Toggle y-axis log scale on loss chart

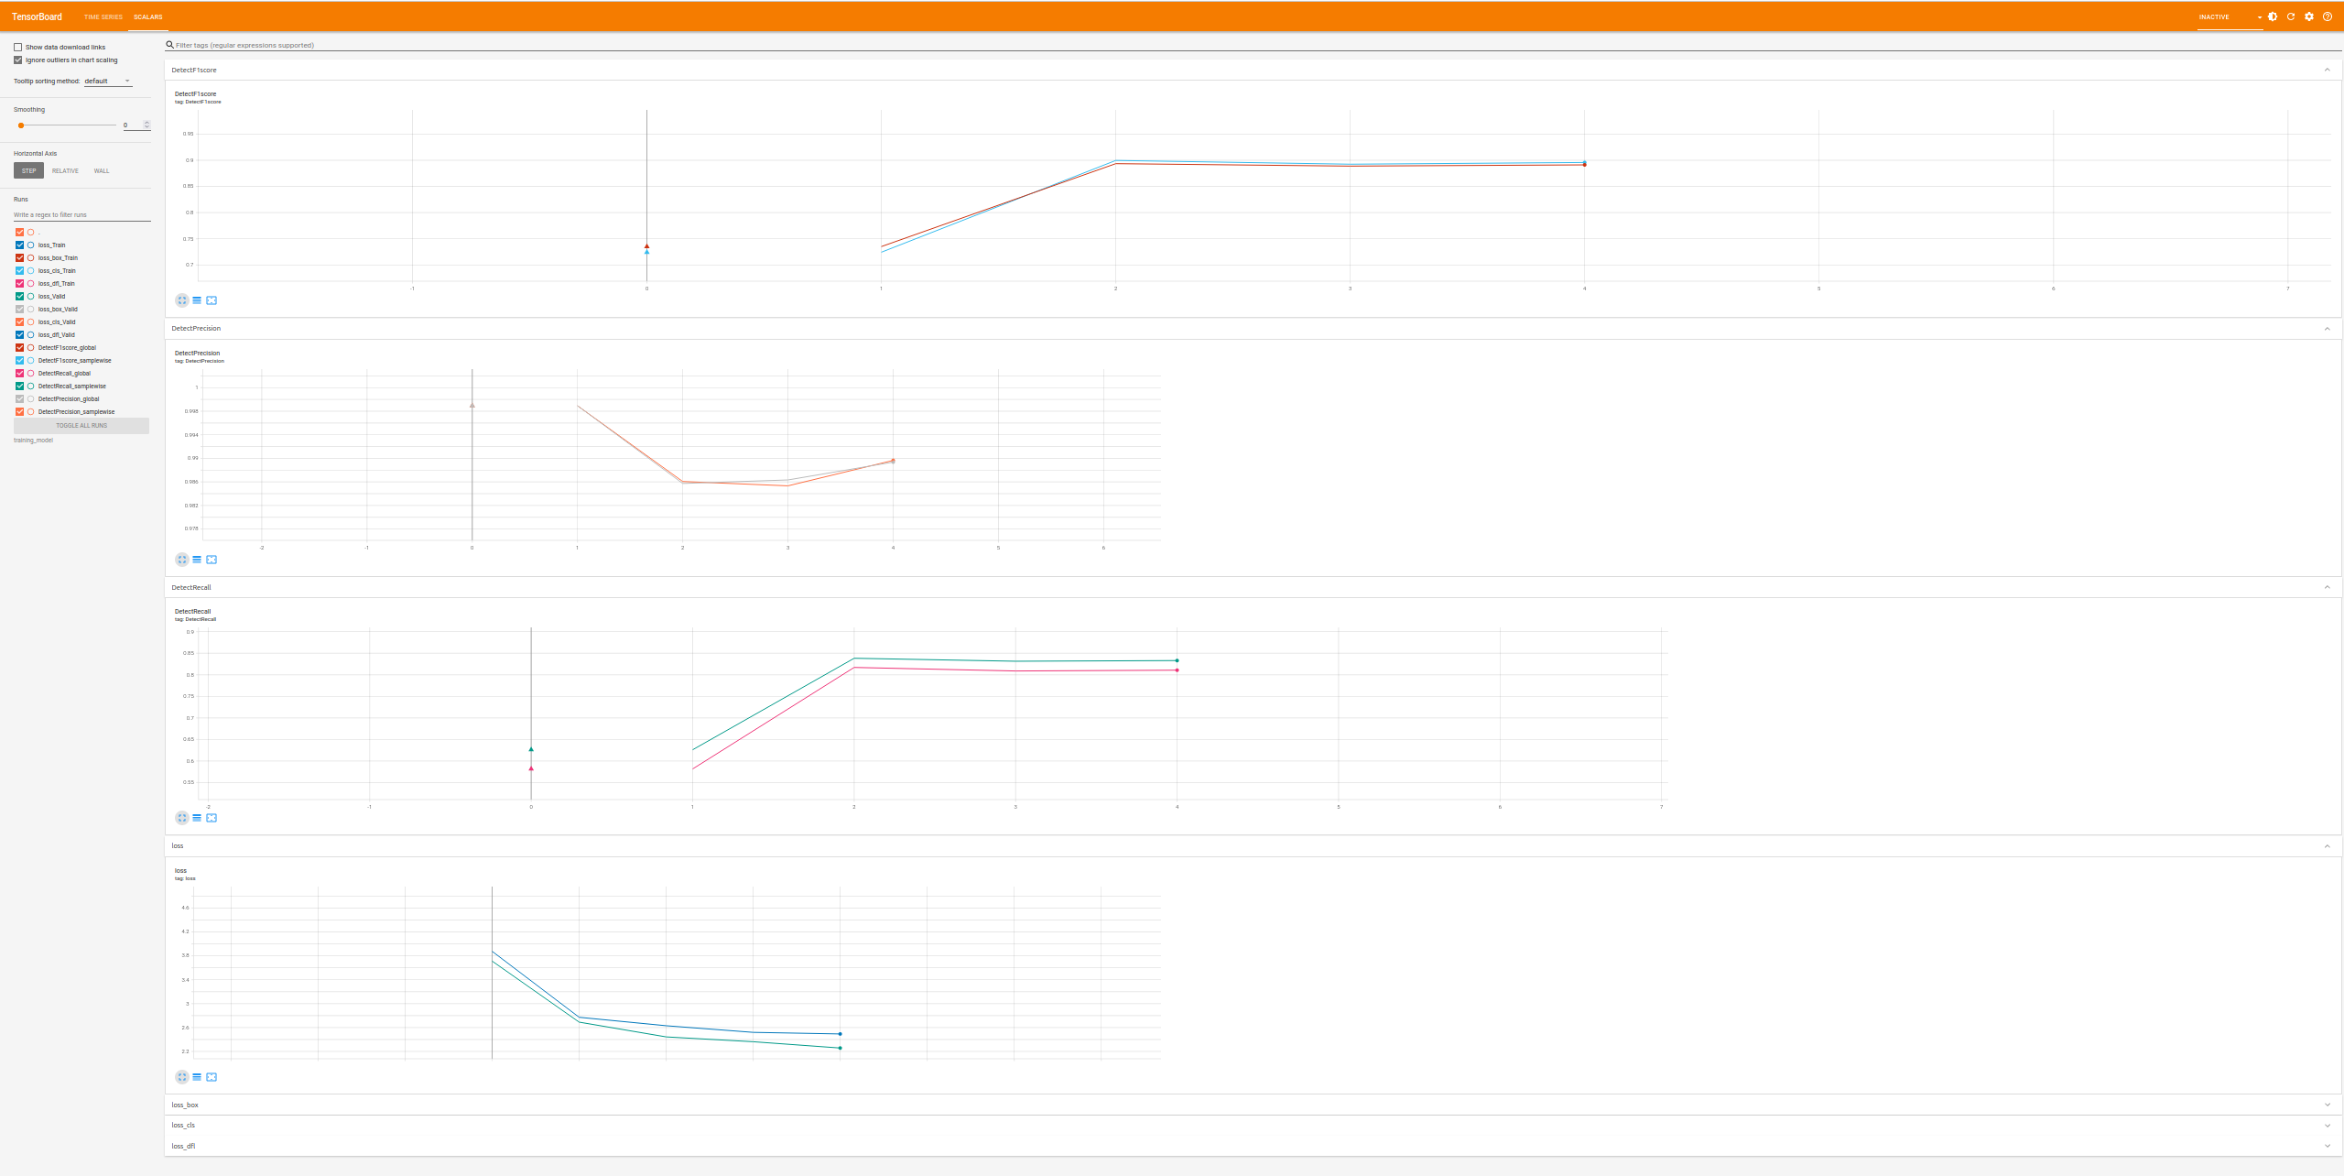pyautogui.click(x=197, y=1077)
